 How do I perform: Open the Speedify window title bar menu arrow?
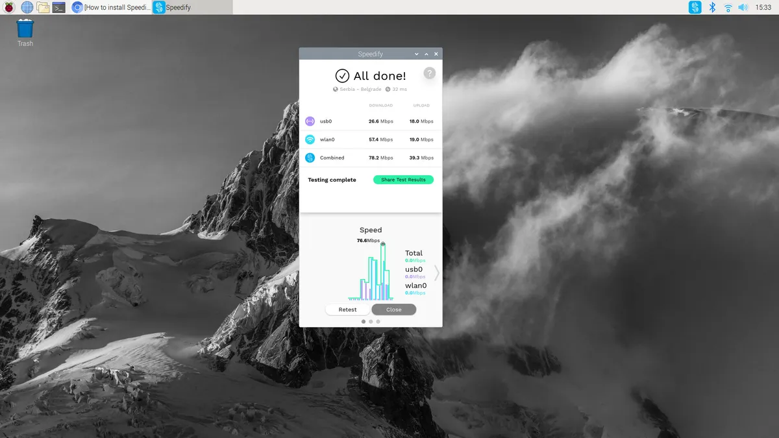(x=416, y=54)
